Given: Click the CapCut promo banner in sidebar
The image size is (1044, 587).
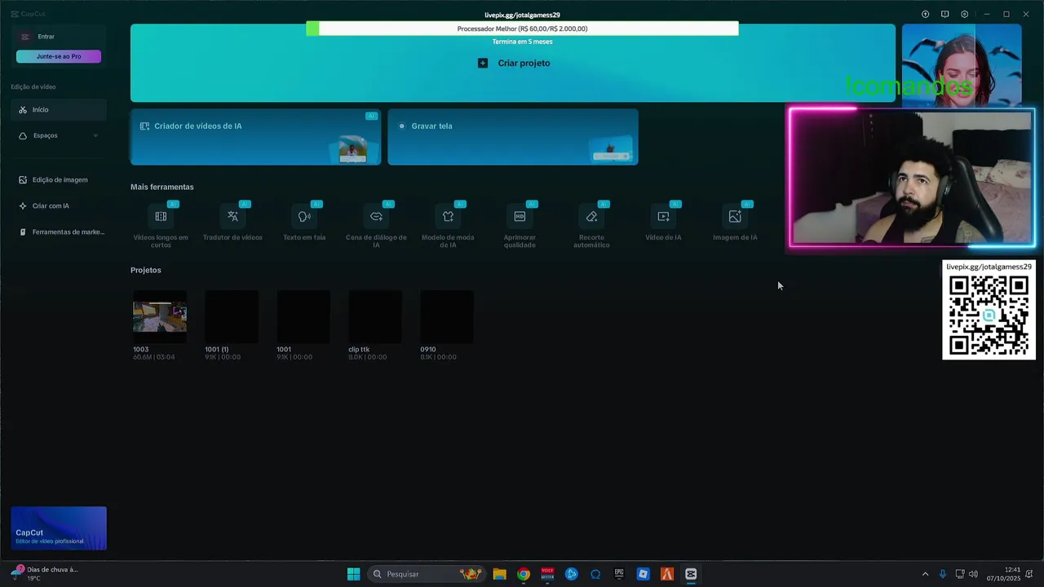Looking at the screenshot, I should click(x=59, y=528).
